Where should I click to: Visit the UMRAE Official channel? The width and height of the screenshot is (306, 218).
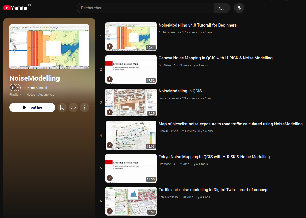click(x=169, y=131)
